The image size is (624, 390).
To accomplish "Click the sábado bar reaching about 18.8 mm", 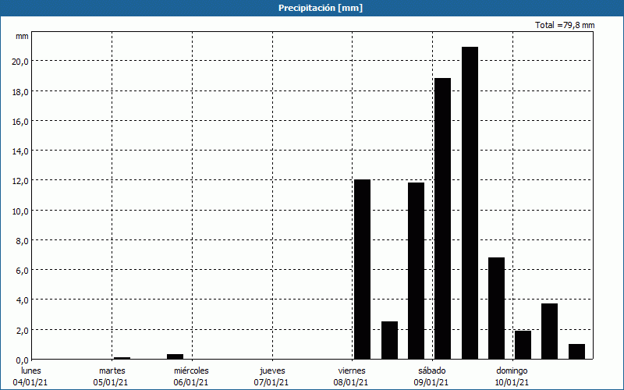I will 442,218.
